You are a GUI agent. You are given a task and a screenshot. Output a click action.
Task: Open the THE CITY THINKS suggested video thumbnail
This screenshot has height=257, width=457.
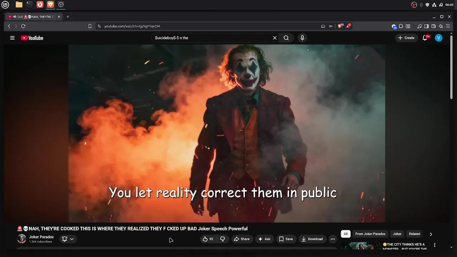pyautogui.click(x=360, y=246)
